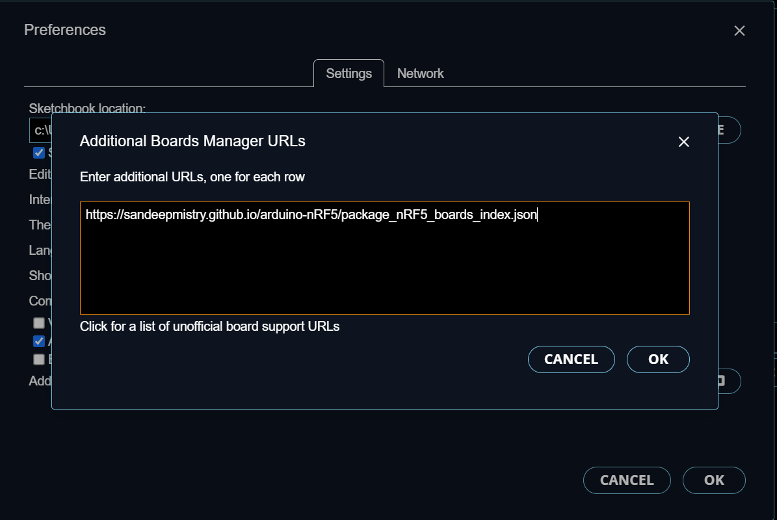The width and height of the screenshot is (777, 520).
Task: Open the unofficial board support URLs list
Action: pyautogui.click(x=209, y=326)
